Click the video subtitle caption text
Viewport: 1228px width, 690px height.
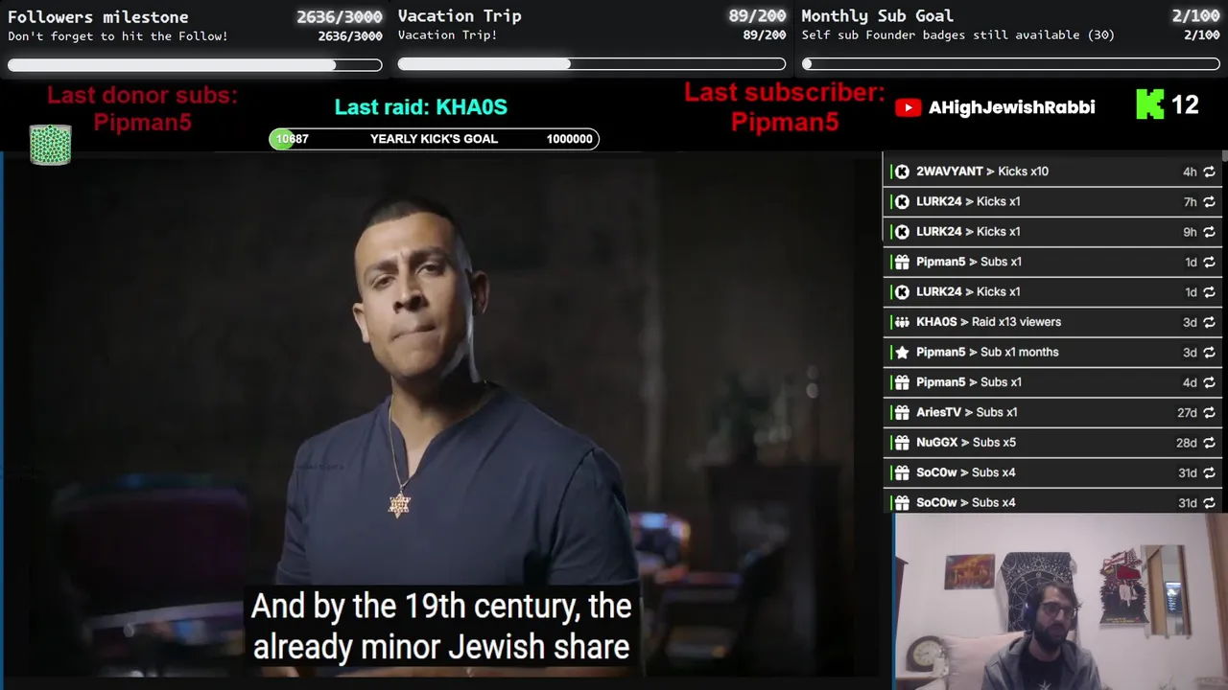441,627
